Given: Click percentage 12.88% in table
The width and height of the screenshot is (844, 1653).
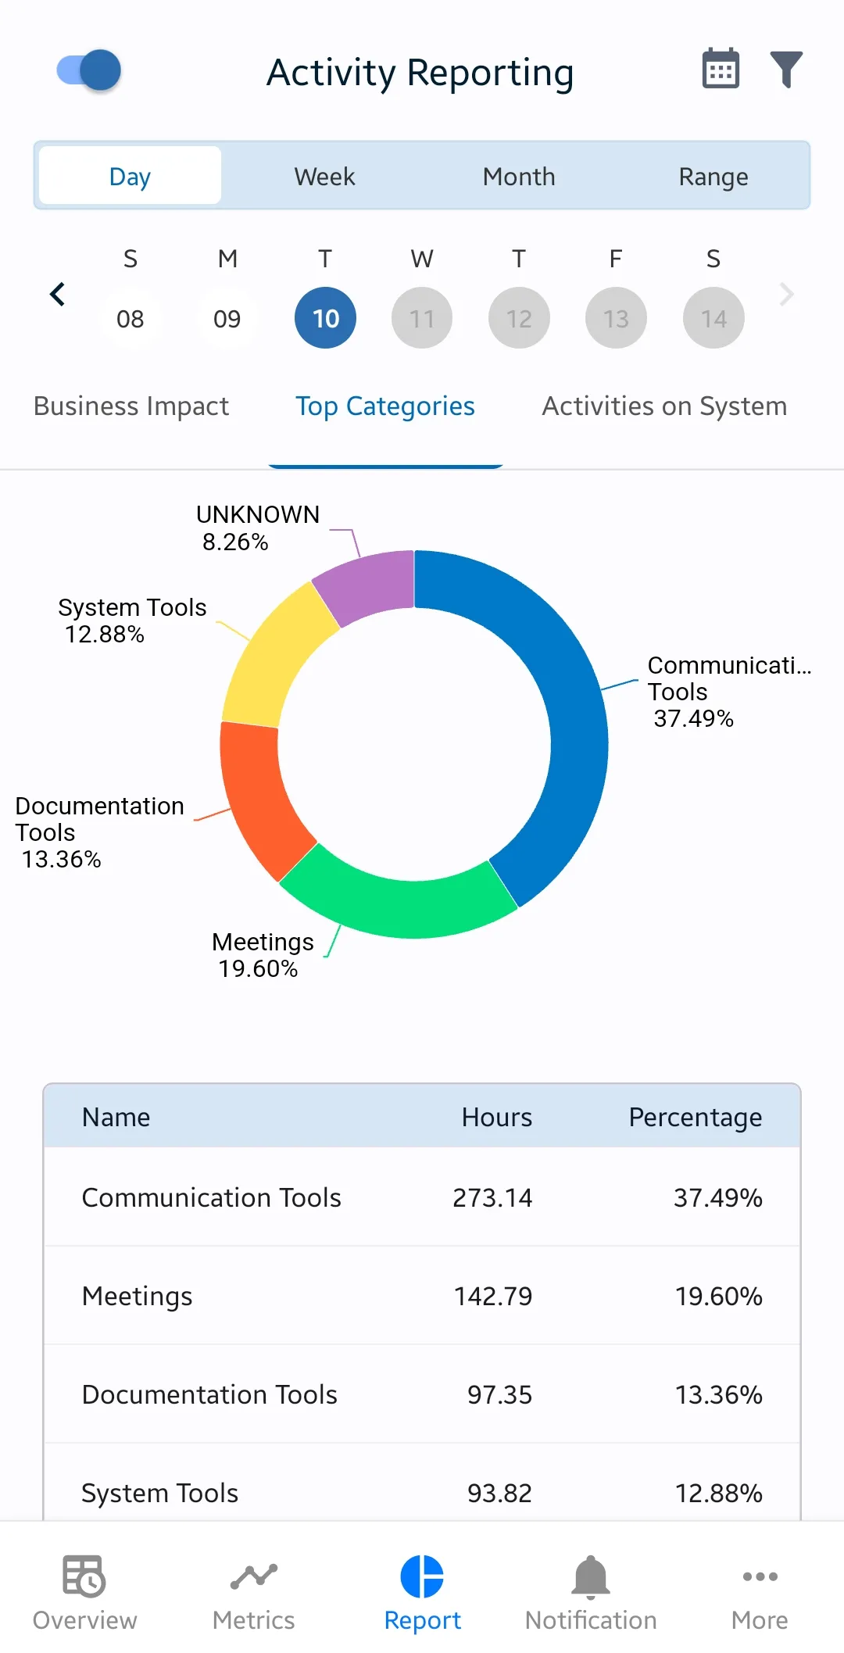Looking at the screenshot, I should click(719, 1493).
